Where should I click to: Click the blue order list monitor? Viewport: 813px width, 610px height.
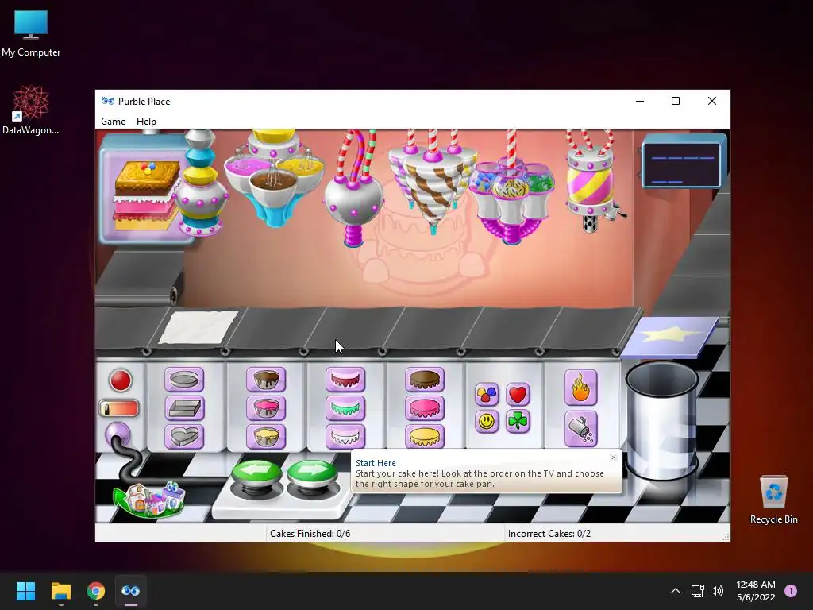coord(684,162)
